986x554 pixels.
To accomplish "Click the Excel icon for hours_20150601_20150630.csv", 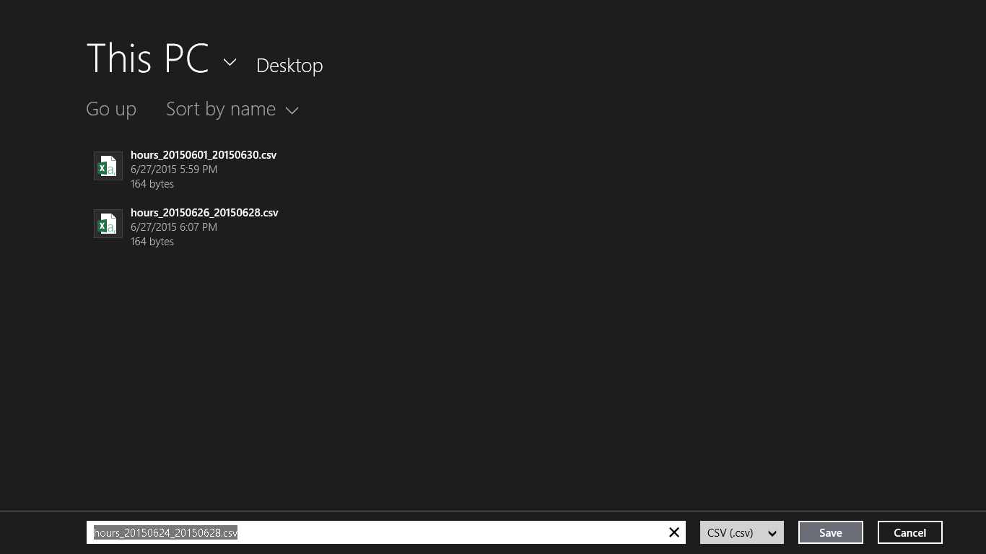I will (x=108, y=166).
